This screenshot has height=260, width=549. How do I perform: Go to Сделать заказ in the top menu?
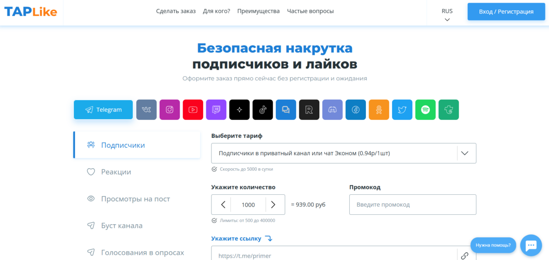176,11
